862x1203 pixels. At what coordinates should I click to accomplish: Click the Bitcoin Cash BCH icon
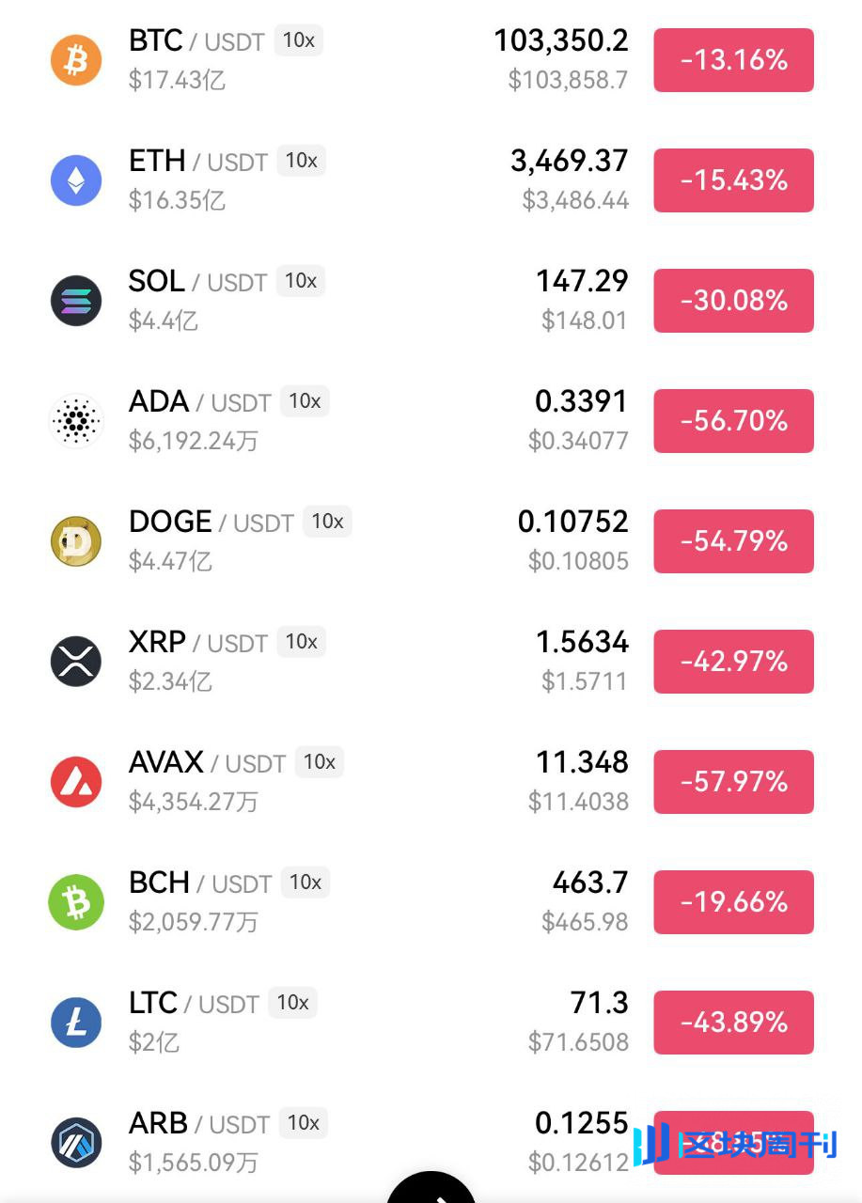click(x=76, y=902)
